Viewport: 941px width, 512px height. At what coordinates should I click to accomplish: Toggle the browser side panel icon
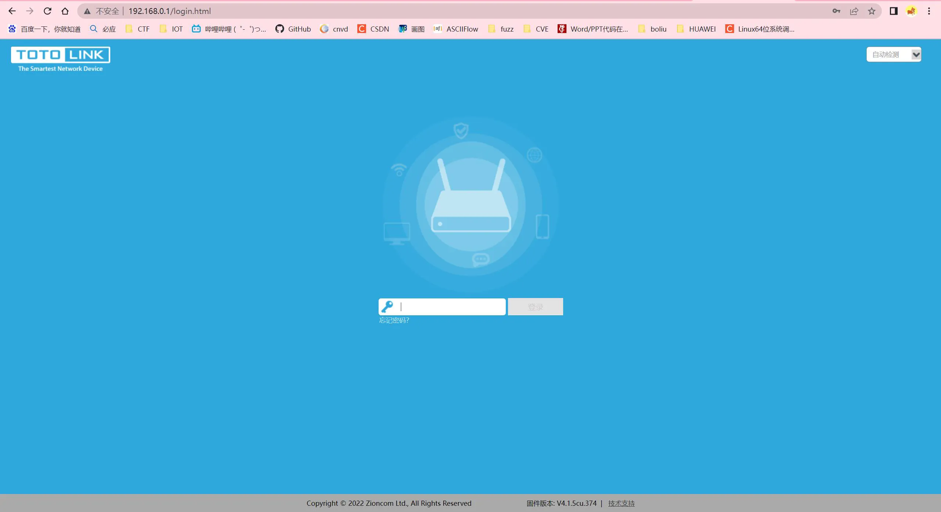894,11
